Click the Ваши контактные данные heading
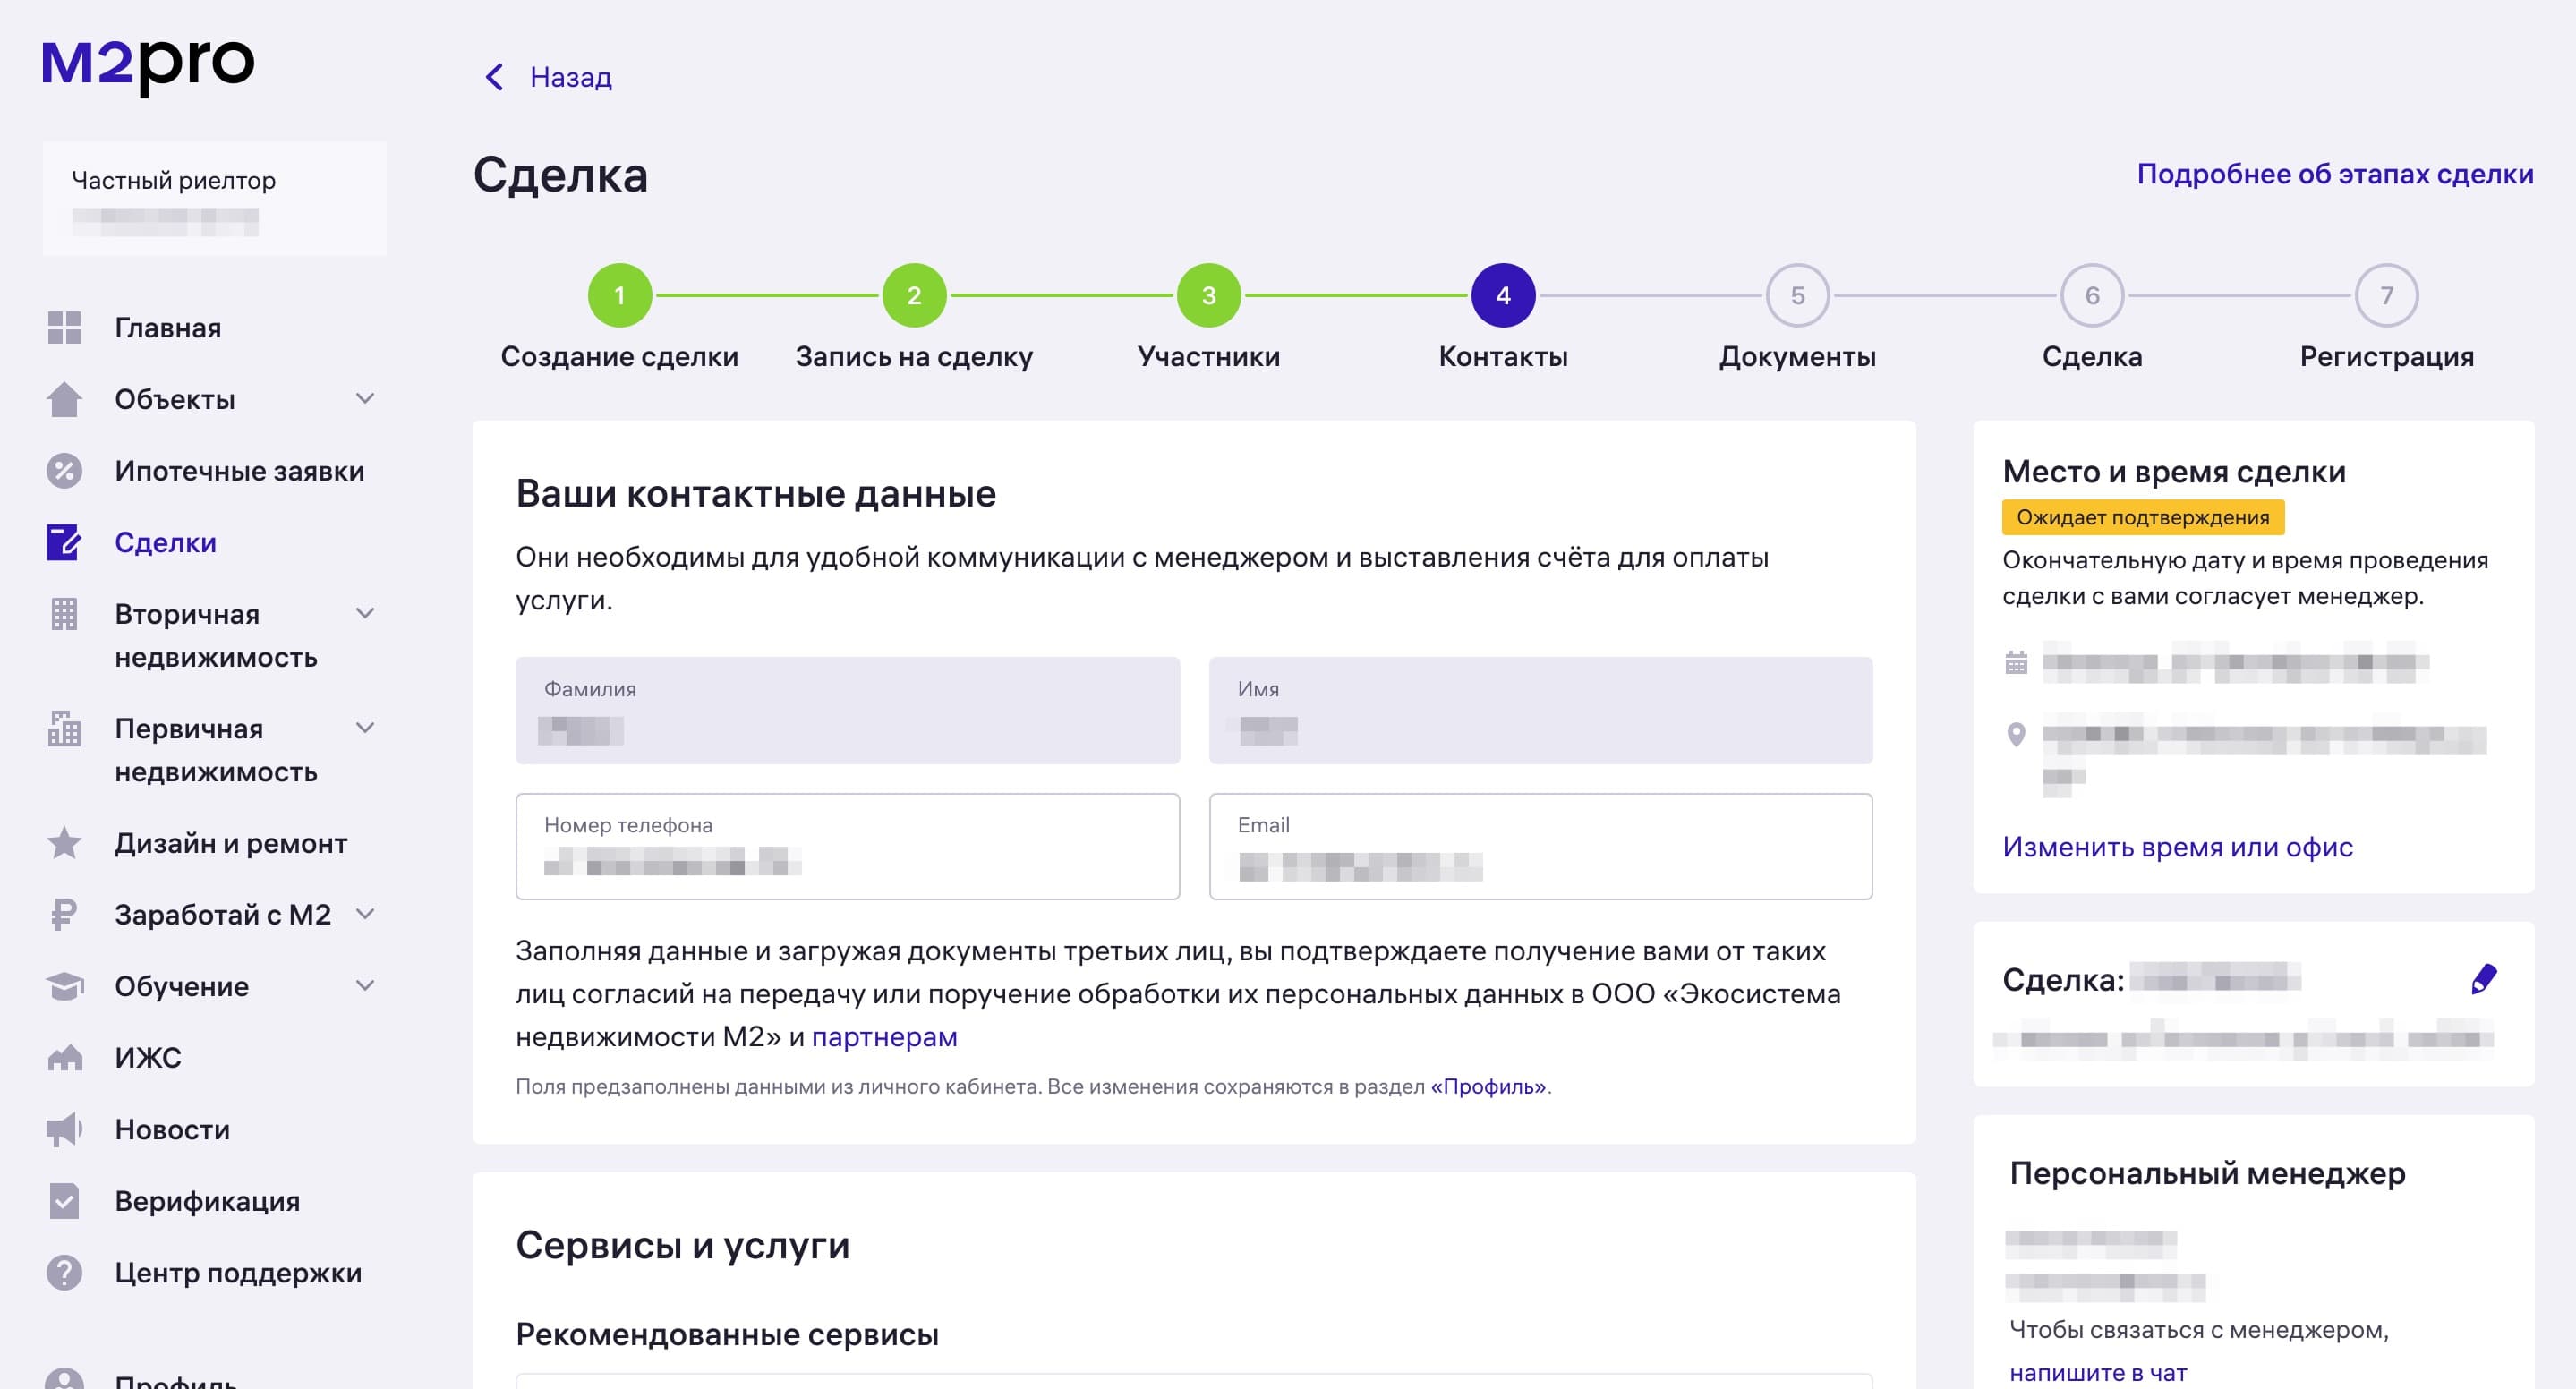Screen dimensions: 2576x1389 click(756, 494)
